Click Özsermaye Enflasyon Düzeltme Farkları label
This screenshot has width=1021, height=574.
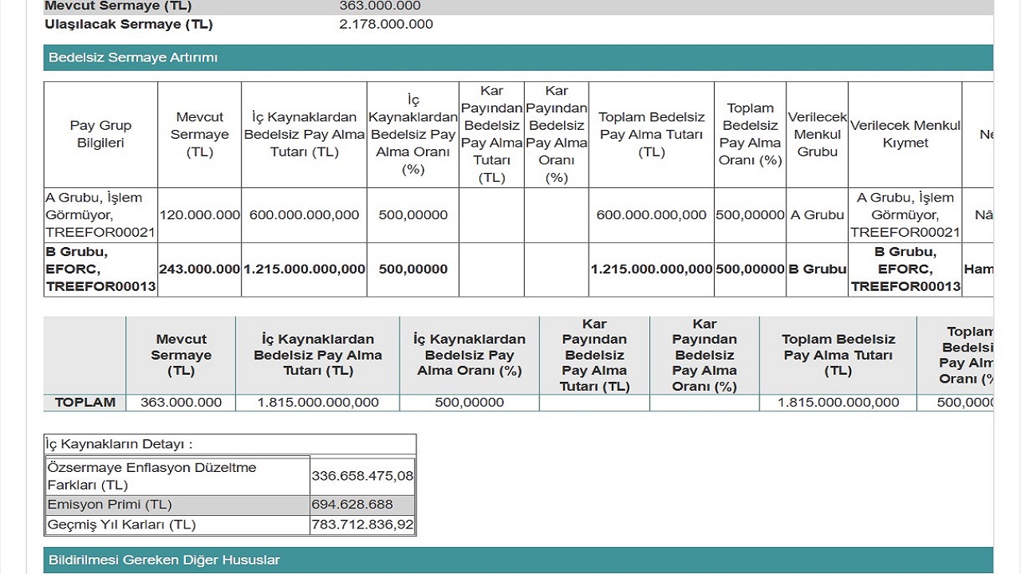152,476
